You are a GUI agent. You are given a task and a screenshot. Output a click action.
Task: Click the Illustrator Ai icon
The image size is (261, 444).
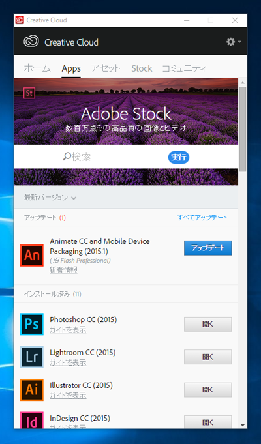32,390
